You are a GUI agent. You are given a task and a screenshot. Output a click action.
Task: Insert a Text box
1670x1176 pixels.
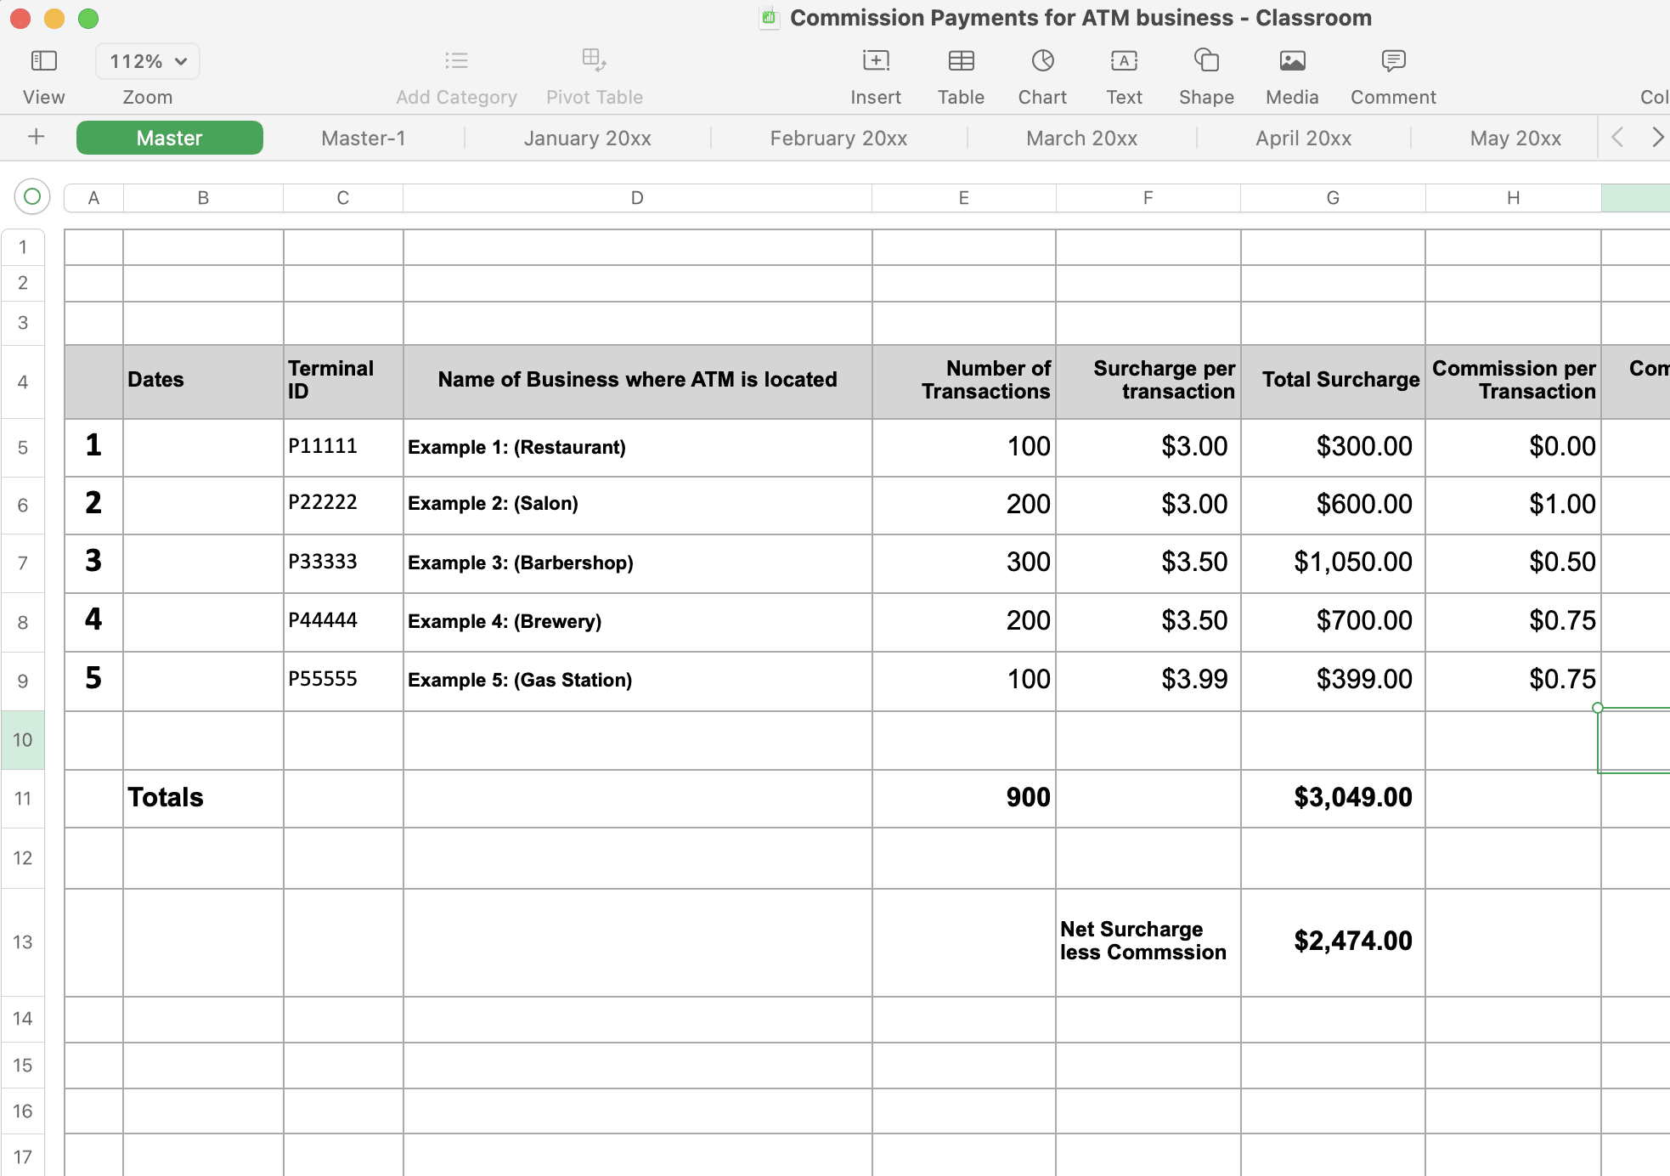point(1124,61)
